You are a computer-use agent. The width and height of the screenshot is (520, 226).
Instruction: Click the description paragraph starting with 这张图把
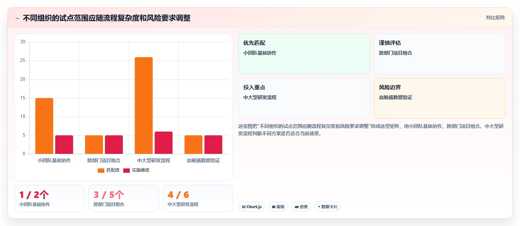371,130
